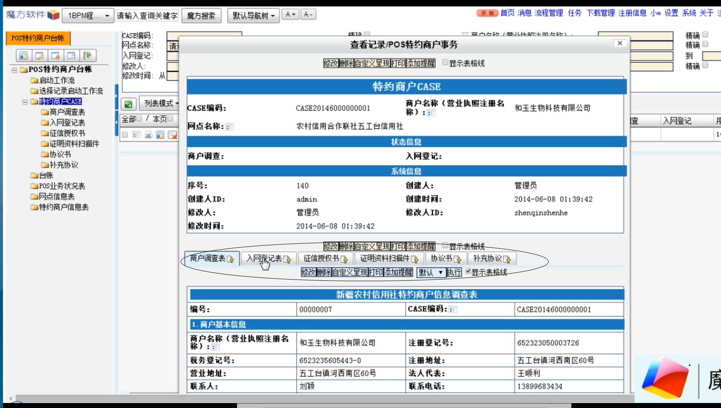721x408 pixels.
Task: Click the pop-out icon on the 补充协议 tab
Action: [507, 259]
